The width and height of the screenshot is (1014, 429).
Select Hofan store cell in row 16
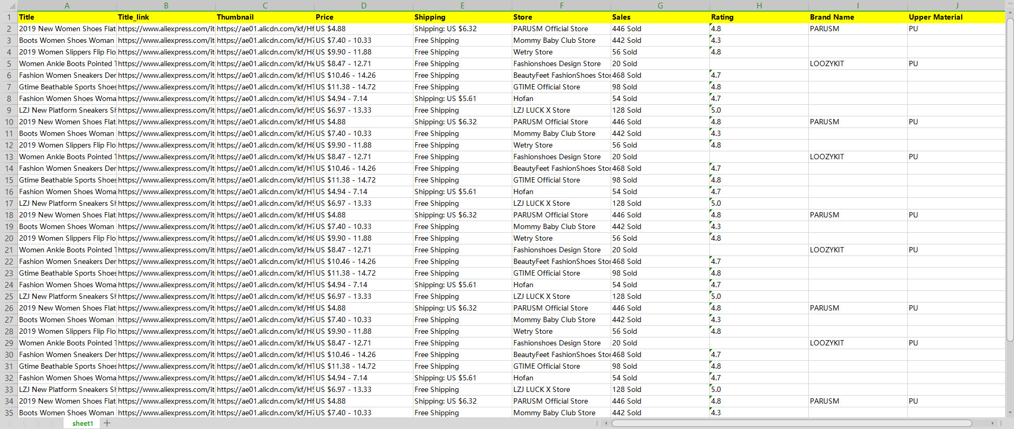click(x=561, y=191)
